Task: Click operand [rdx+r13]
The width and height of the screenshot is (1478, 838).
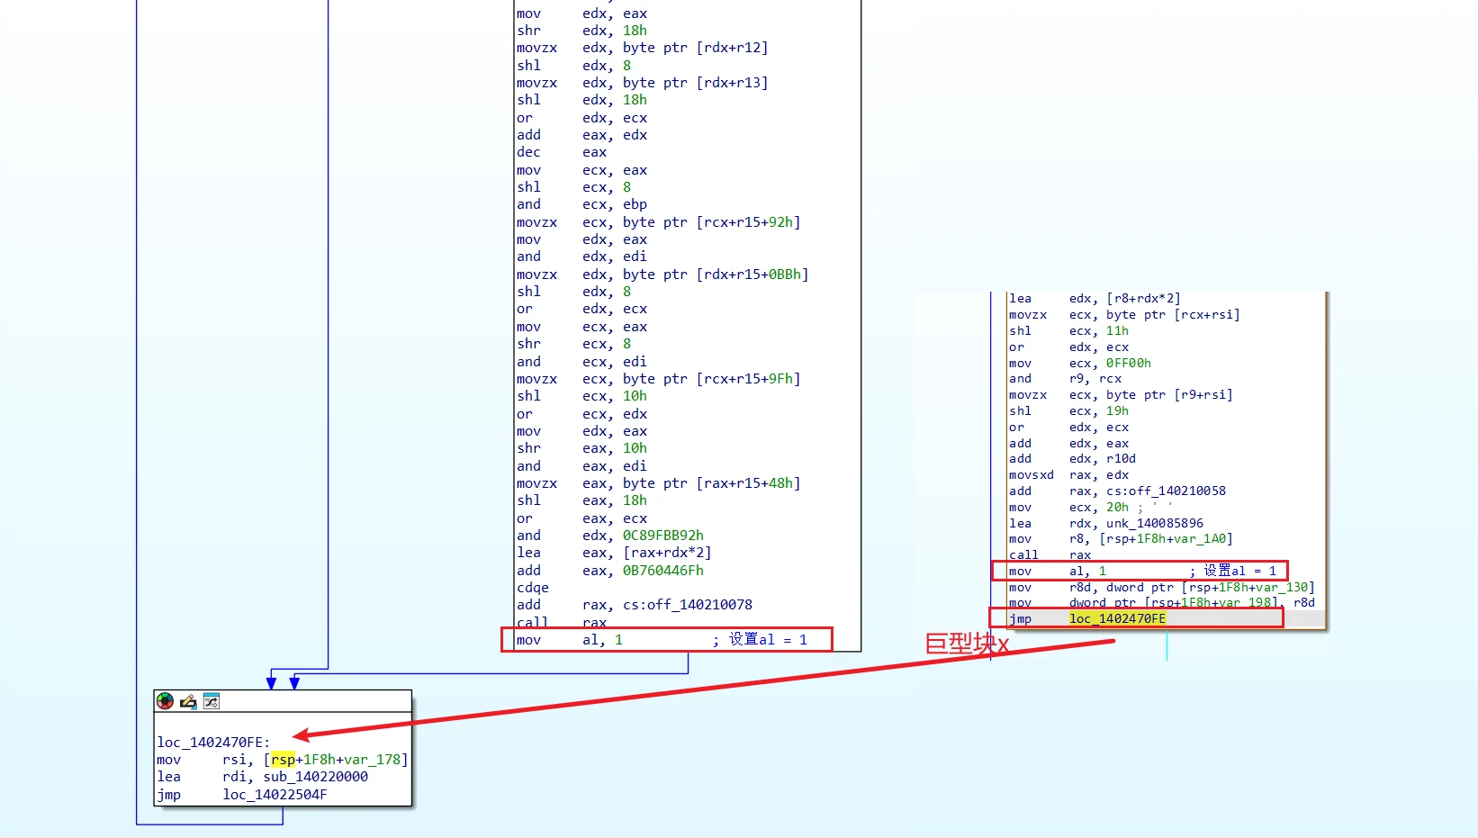Action: [x=732, y=83]
